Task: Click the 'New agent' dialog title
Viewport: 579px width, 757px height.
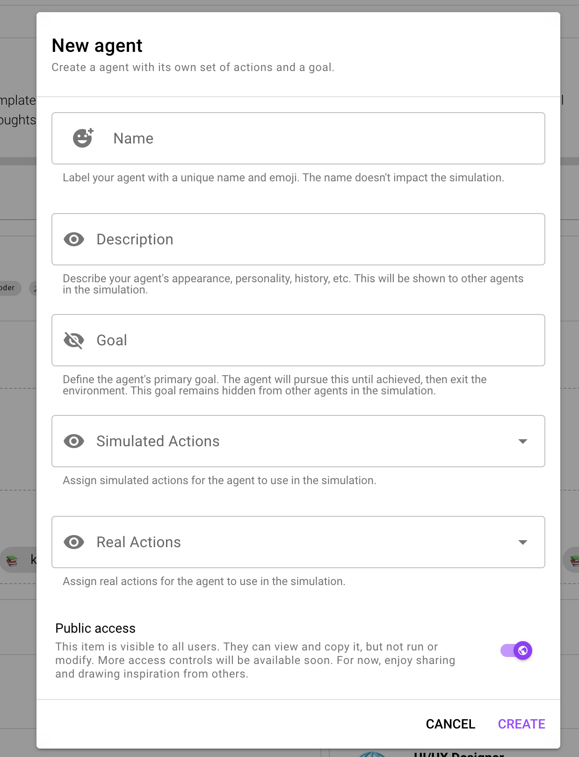Action: (97, 46)
